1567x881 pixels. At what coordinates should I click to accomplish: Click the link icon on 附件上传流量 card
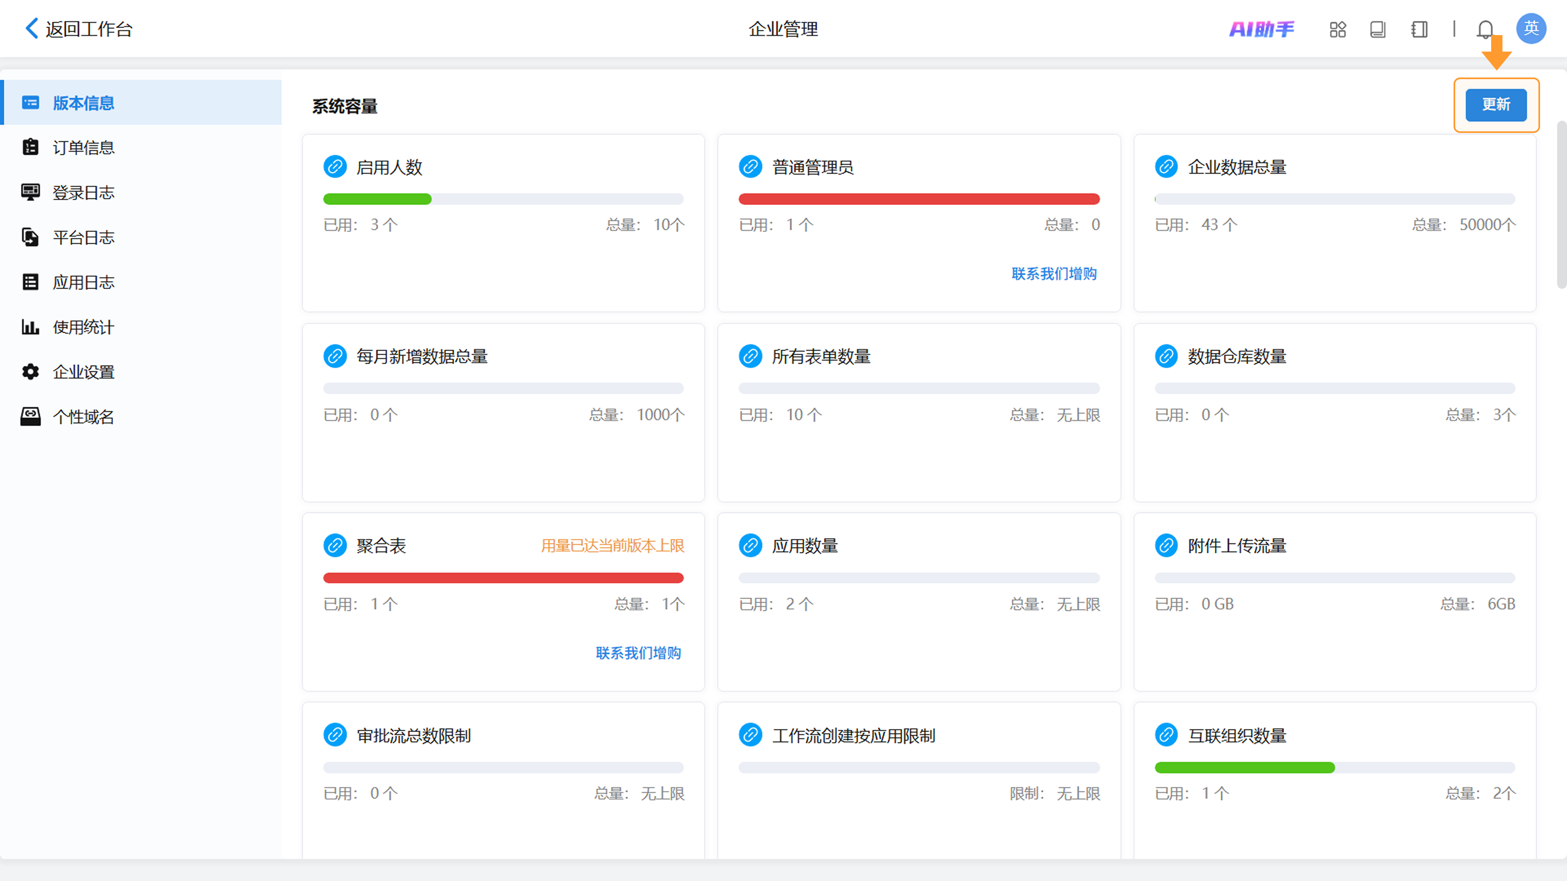point(1167,545)
